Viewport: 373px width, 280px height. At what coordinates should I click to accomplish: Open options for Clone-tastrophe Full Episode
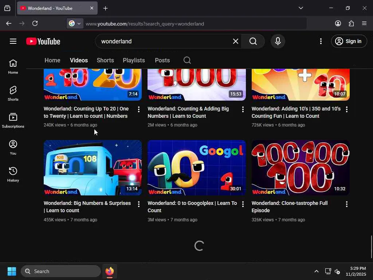(347, 204)
